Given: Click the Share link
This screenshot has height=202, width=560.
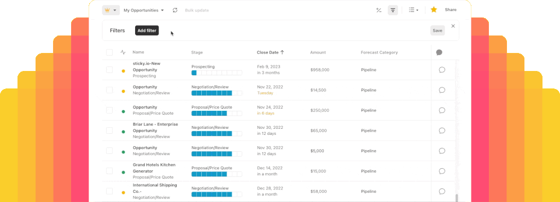Looking at the screenshot, I should pos(451,10).
